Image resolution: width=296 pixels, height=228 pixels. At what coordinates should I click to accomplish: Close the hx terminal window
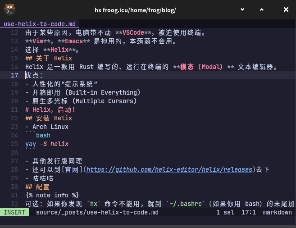pyautogui.click(x=286, y=9)
